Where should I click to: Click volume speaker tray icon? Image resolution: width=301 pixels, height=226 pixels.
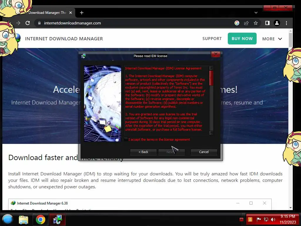[x=273, y=219]
